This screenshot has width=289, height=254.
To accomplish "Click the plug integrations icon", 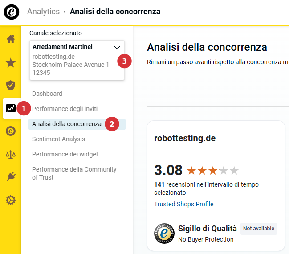I will tap(11, 177).
